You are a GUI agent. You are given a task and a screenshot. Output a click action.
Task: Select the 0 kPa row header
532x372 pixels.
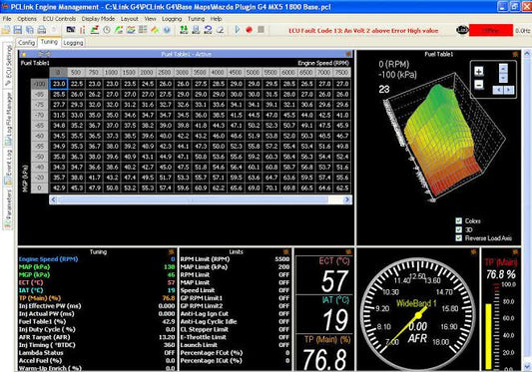(40, 187)
